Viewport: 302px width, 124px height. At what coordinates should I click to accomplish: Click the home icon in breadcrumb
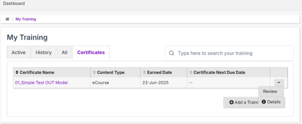[x=7, y=19]
